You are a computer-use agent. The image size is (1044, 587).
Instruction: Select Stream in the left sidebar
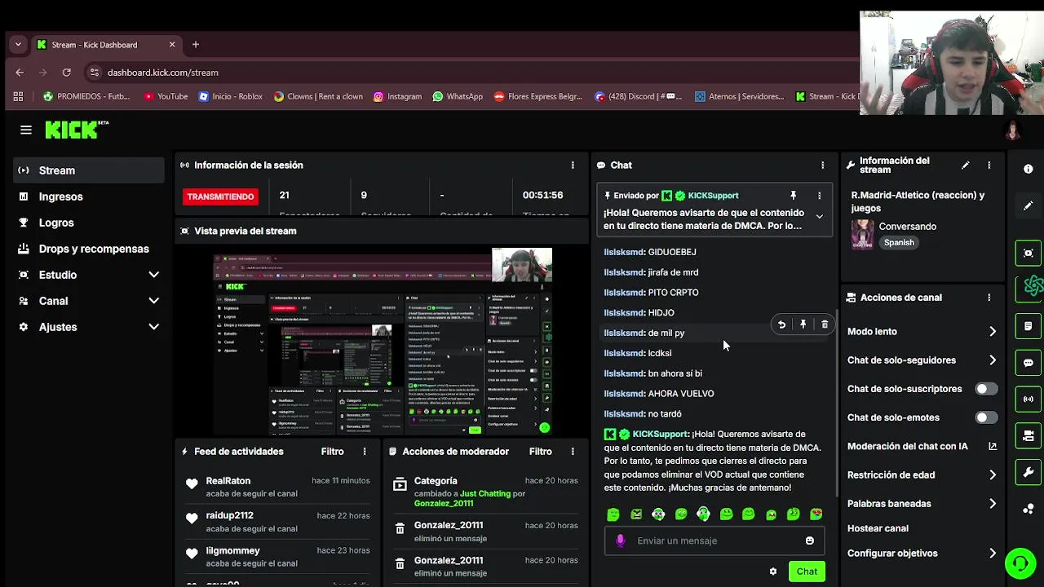coord(89,170)
